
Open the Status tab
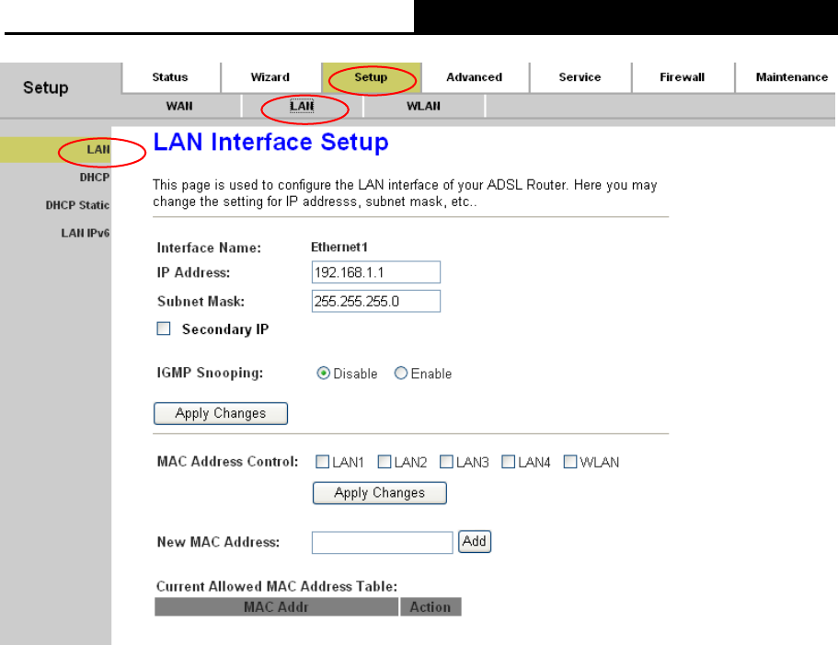170,77
